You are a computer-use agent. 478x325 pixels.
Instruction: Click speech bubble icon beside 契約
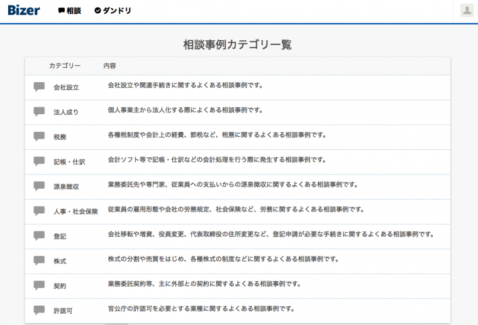(39, 285)
